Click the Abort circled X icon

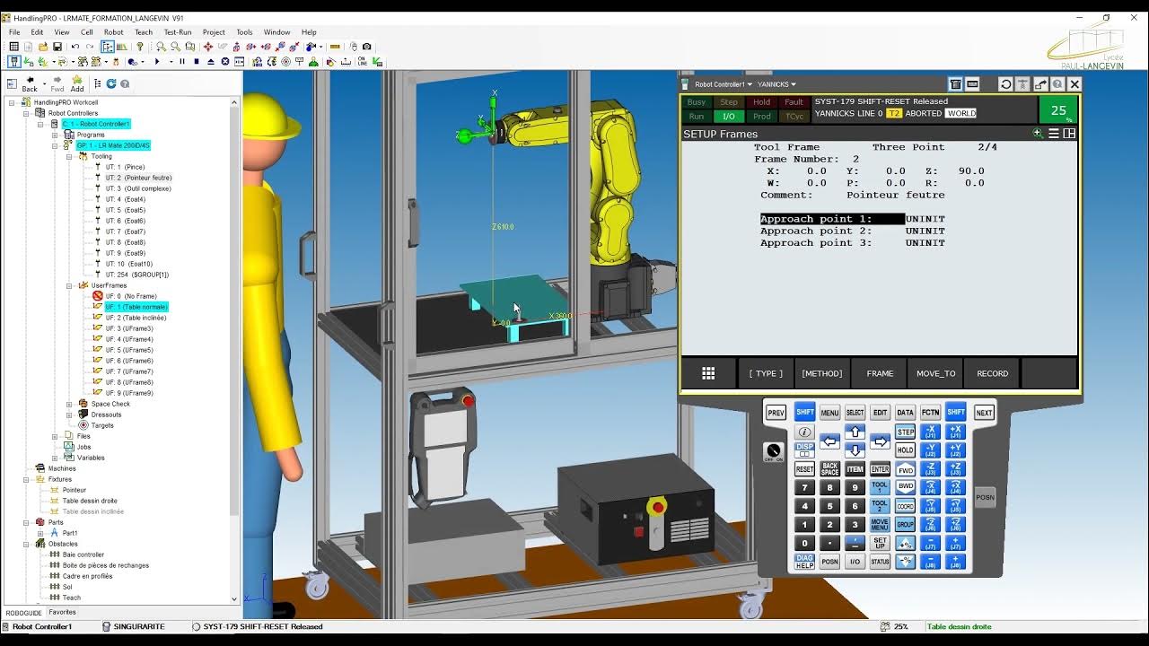coord(225,62)
